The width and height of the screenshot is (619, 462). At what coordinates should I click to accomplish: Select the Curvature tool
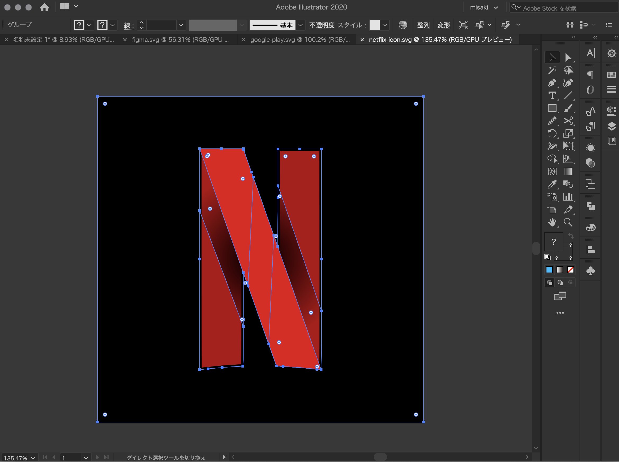pos(568,83)
